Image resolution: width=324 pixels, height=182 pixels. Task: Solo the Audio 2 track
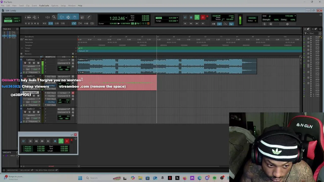tap(34, 112)
